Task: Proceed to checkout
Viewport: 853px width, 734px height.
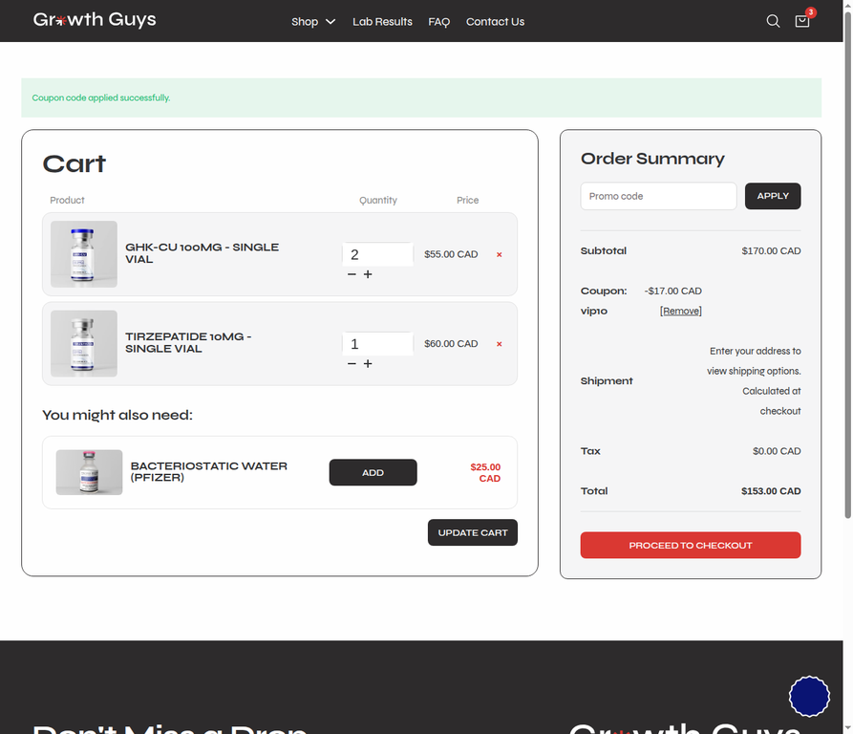Action: (x=691, y=545)
